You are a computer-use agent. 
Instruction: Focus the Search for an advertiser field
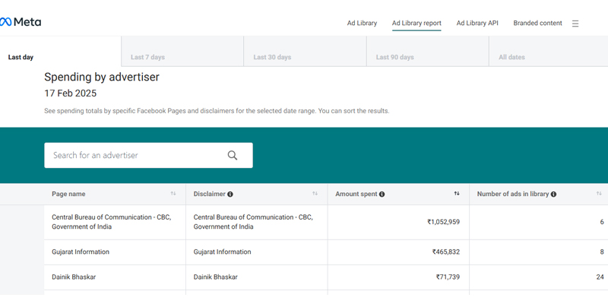tap(148, 156)
